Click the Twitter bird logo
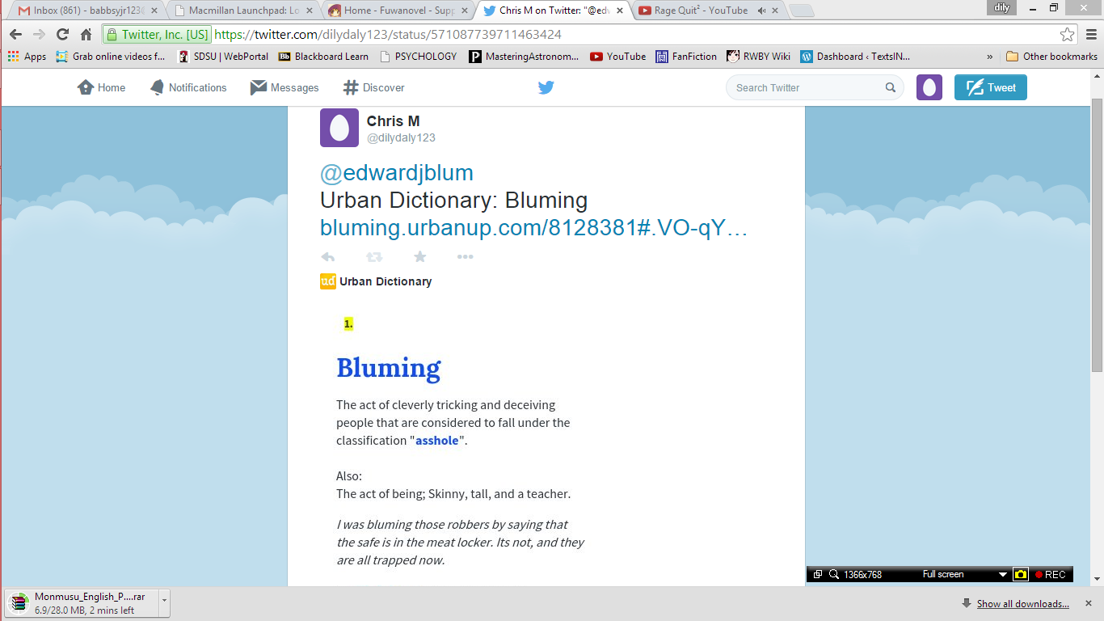 546,87
